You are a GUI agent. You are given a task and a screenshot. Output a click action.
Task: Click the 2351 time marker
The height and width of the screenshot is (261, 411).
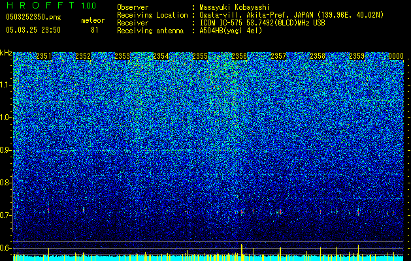click(x=44, y=56)
